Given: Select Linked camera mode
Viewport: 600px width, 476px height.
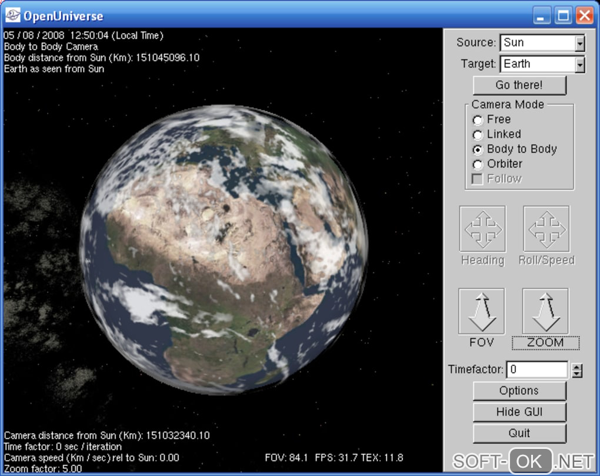Looking at the screenshot, I should [x=477, y=135].
